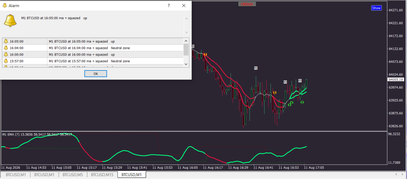Viewport: 407px width, 179px height.
Task: Click the alarm message pane's down arrow
Action: pyautogui.click(x=186, y=32)
